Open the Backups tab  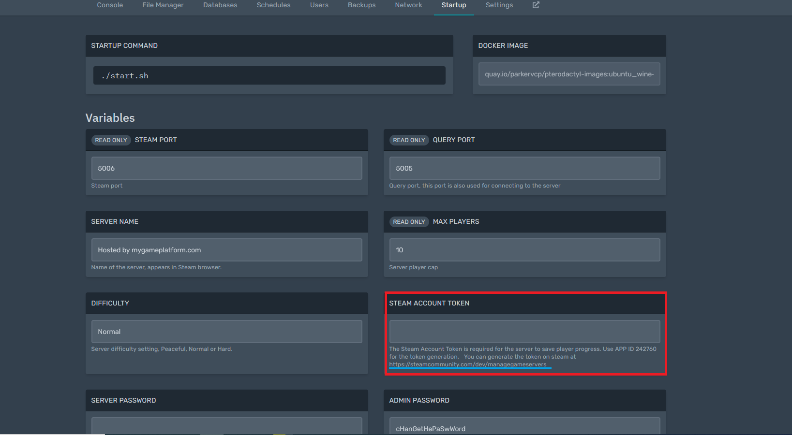pyautogui.click(x=362, y=5)
